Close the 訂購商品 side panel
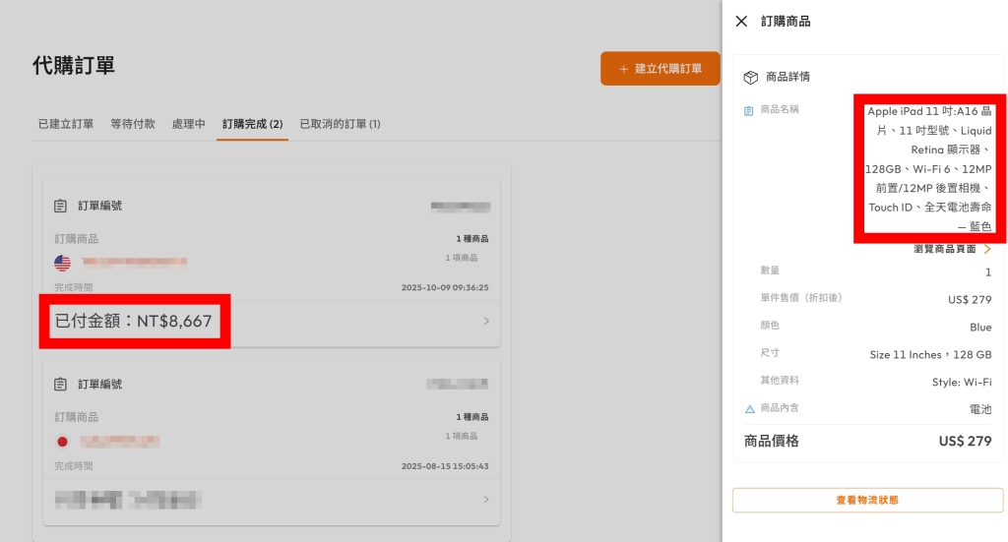The width and height of the screenshot is (1008, 542). [x=741, y=22]
